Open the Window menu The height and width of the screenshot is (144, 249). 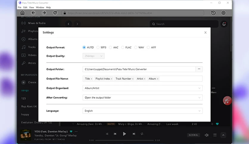[40, 7]
